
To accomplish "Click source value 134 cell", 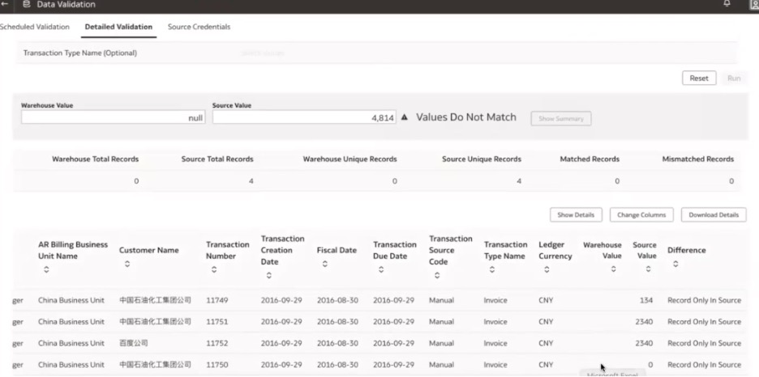I will 646,300.
